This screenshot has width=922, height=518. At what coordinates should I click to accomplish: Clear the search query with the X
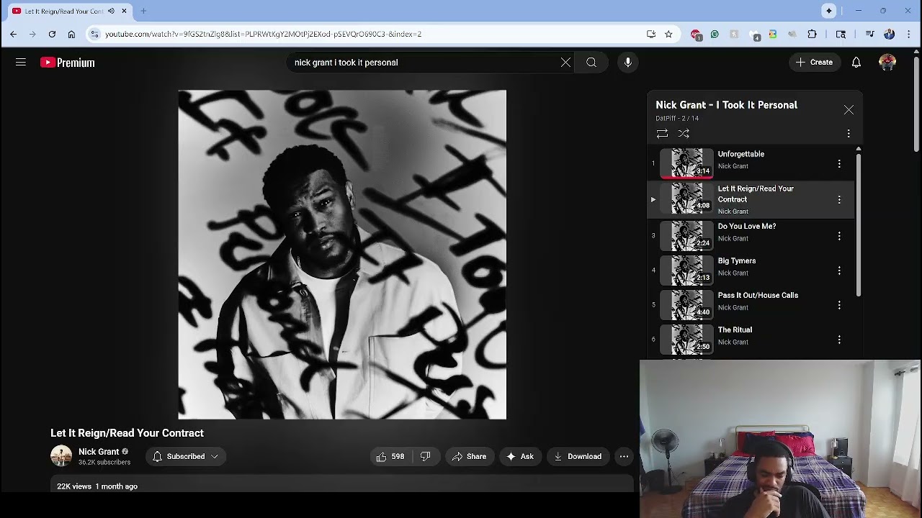(565, 63)
